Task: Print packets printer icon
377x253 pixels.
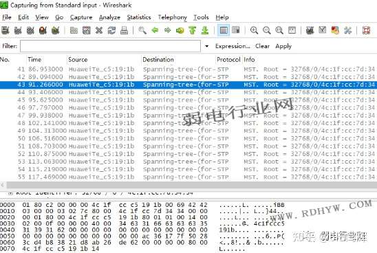Action: [x=124, y=30]
